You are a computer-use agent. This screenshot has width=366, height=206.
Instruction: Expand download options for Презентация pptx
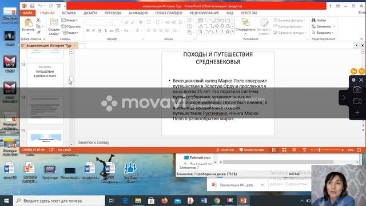[x=262, y=185]
